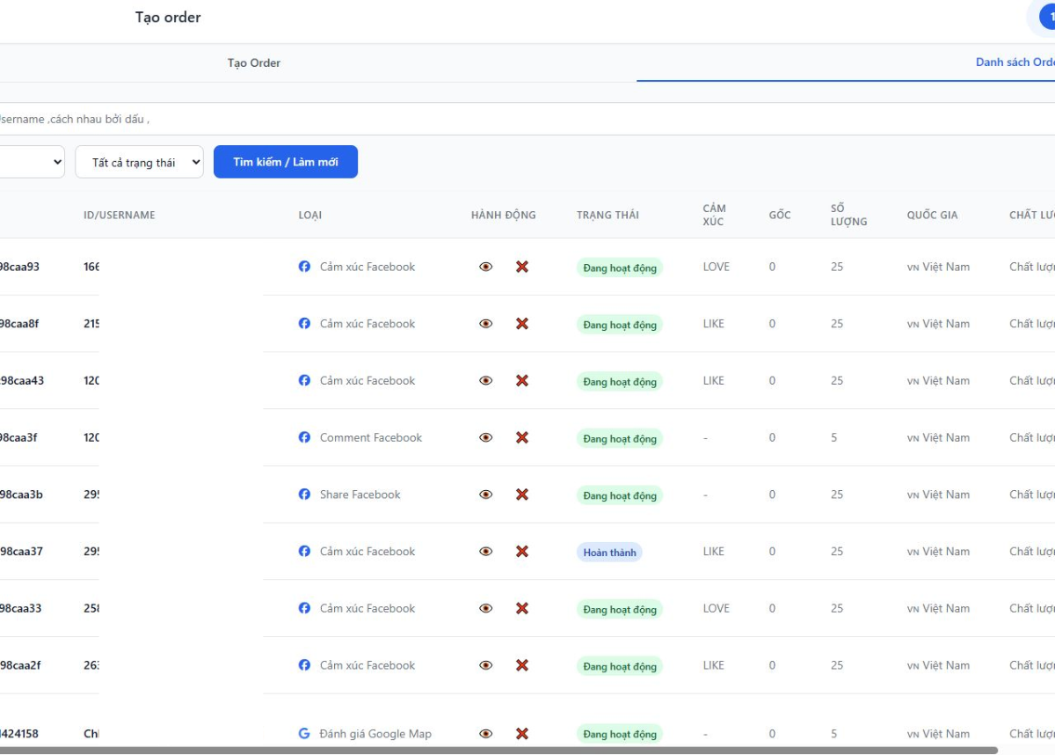Delete order 98caa2f using red X
Screen dimensions: 1055x755
coord(522,665)
